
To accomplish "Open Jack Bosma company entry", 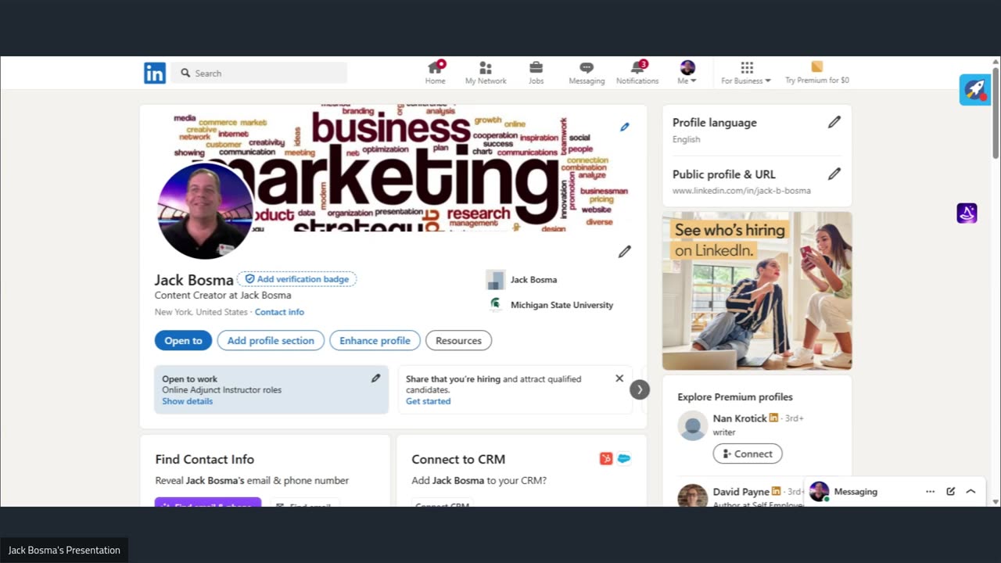I will pos(522,279).
